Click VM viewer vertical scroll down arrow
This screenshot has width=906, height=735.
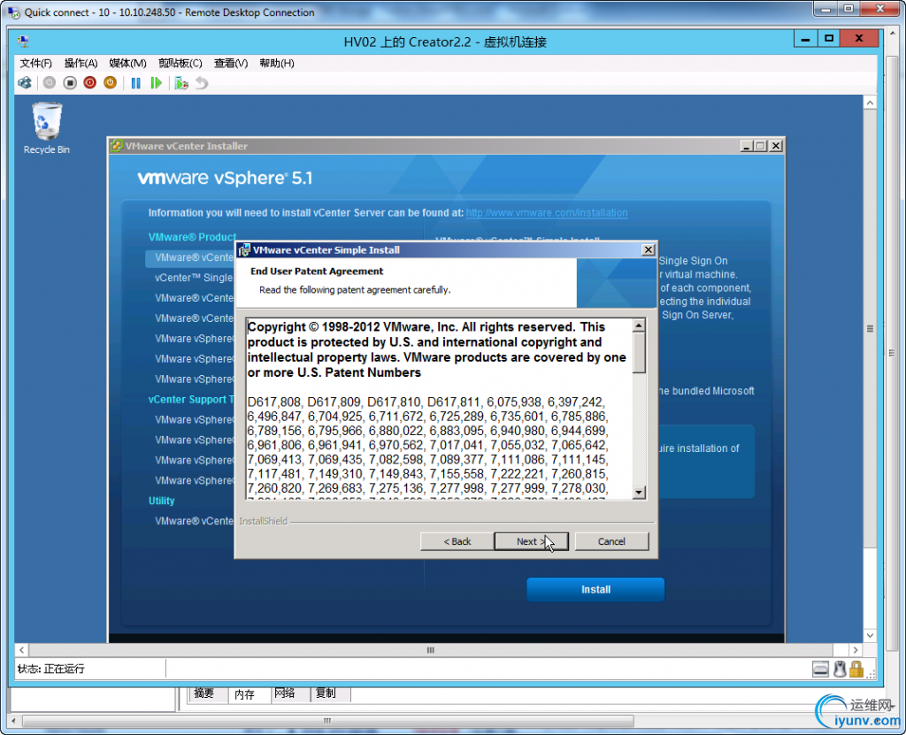coord(871,636)
